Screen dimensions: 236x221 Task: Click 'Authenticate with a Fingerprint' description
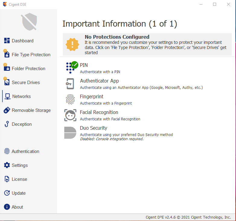(106, 103)
